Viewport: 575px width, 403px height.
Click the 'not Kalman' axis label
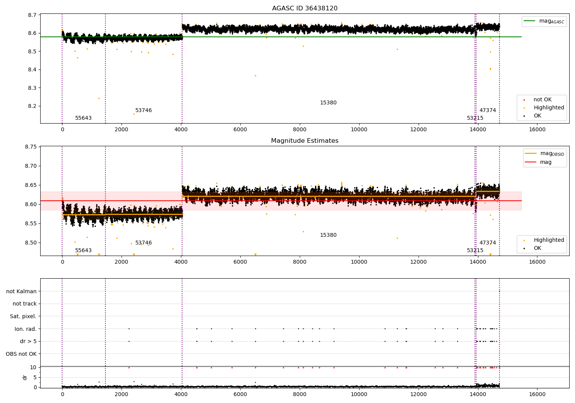(21, 292)
